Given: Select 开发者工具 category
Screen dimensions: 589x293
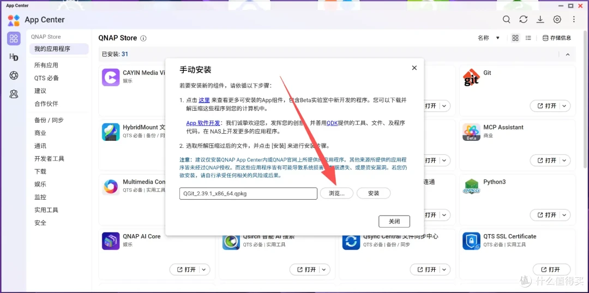Looking at the screenshot, I should pos(49,159).
